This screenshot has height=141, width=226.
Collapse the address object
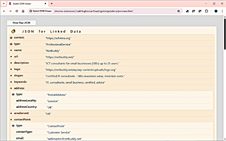pos(11,88)
